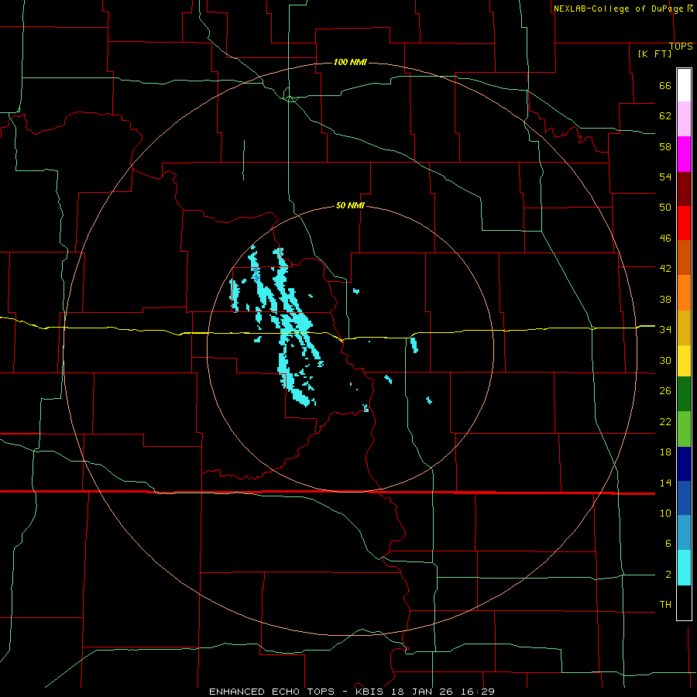Click legend value "10"
697x697 pixels.
(x=665, y=513)
